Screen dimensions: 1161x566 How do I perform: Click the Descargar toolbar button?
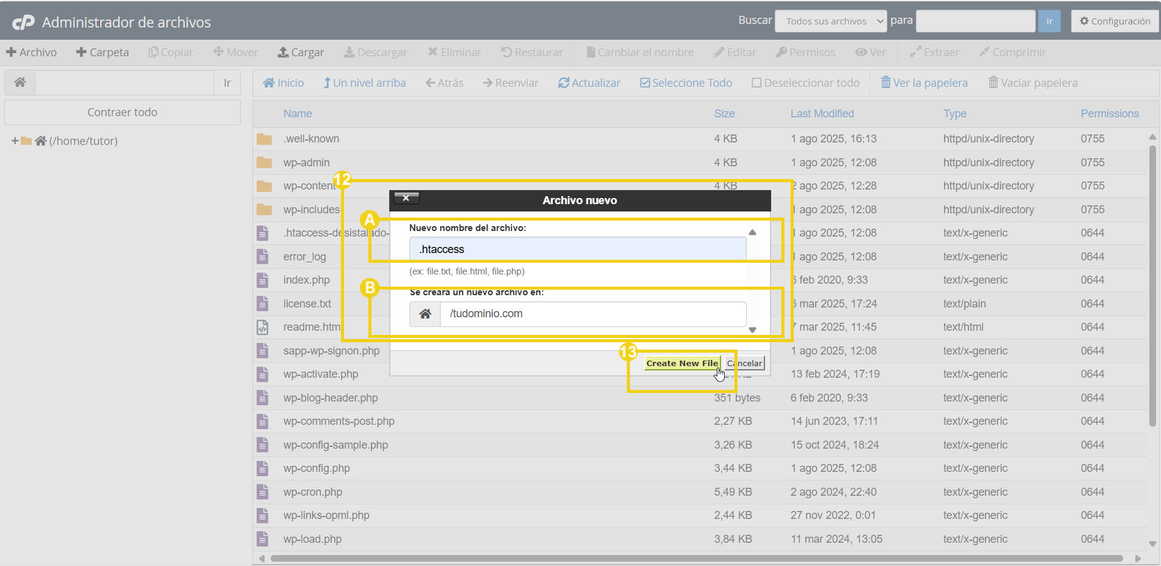[x=376, y=53]
